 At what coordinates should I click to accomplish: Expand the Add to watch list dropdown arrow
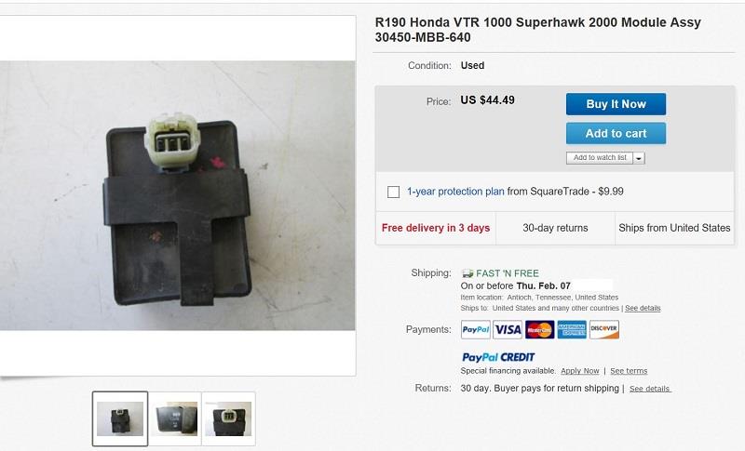639,158
